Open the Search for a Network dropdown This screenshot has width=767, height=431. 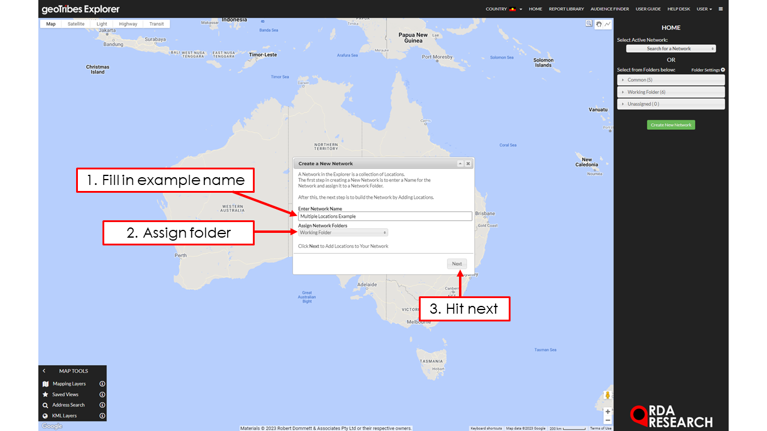tap(671, 48)
